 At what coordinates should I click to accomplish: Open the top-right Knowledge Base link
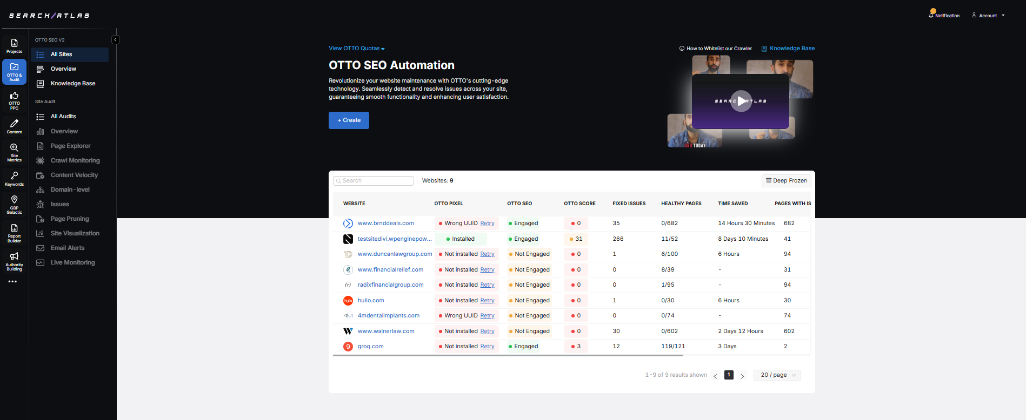(788, 49)
